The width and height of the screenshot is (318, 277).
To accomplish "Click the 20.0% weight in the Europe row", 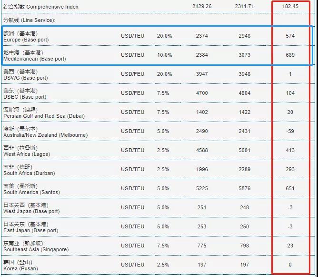I will (164, 36).
